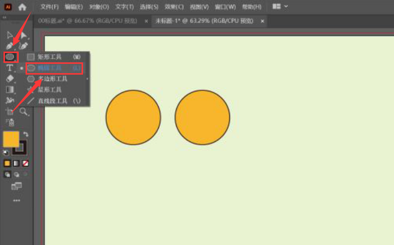Expand the arrange documents dropdown chevron
394x245 pixels.
(286, 6)
